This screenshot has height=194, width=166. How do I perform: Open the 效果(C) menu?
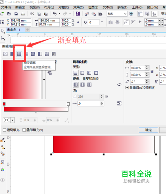78,7
